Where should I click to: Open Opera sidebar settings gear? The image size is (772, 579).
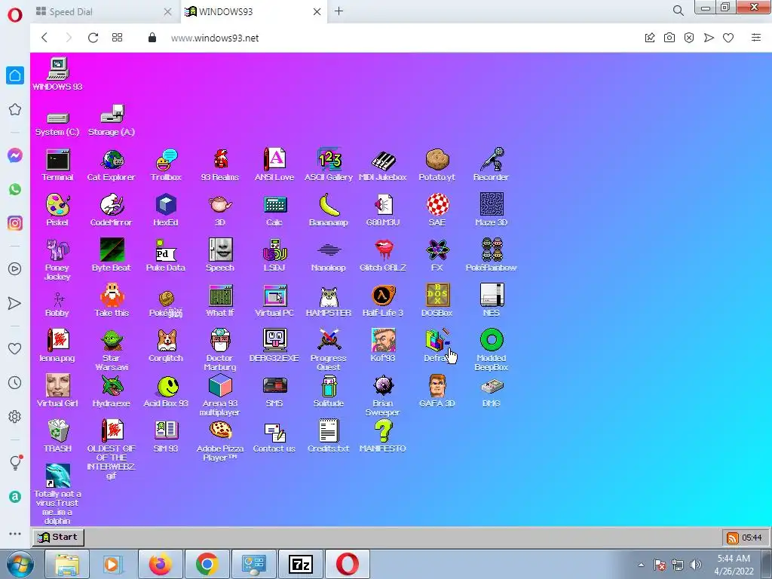point(15,416)
